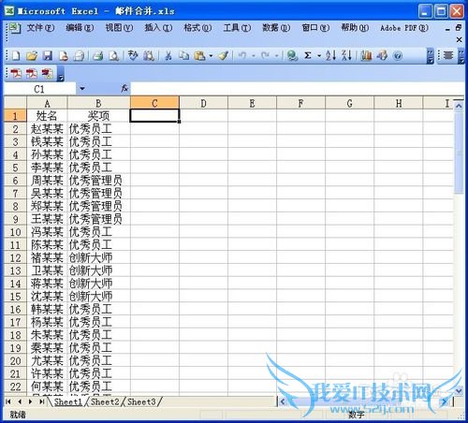The height and width of the screenshot is (423, 468).
Task: Expand the Name Box dropdown arrow
Action: [x=82, y=89]
